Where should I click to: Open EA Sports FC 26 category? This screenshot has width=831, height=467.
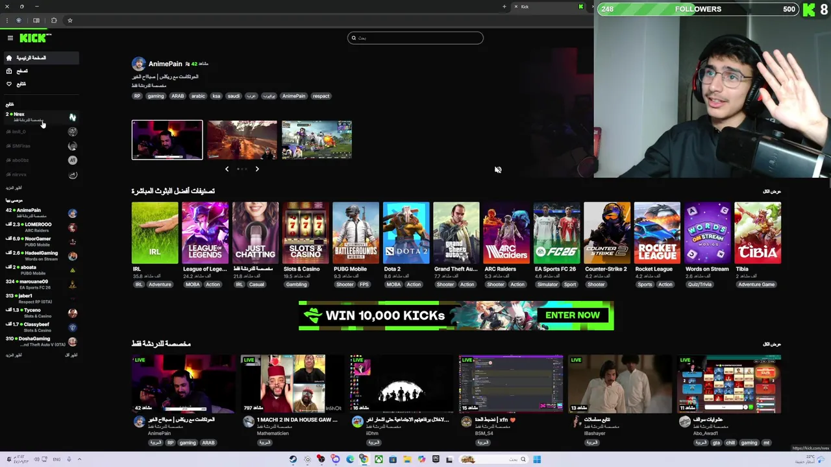click(557, 233)
